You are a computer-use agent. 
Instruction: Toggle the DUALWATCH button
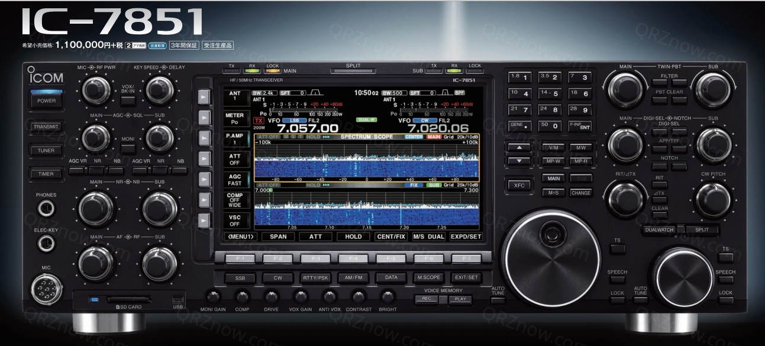[660, 229]
